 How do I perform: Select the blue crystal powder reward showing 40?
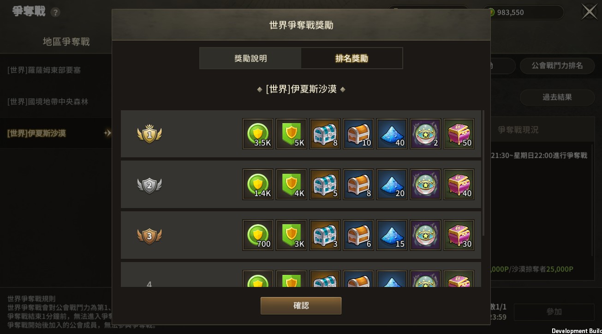[x=392, y=134]
